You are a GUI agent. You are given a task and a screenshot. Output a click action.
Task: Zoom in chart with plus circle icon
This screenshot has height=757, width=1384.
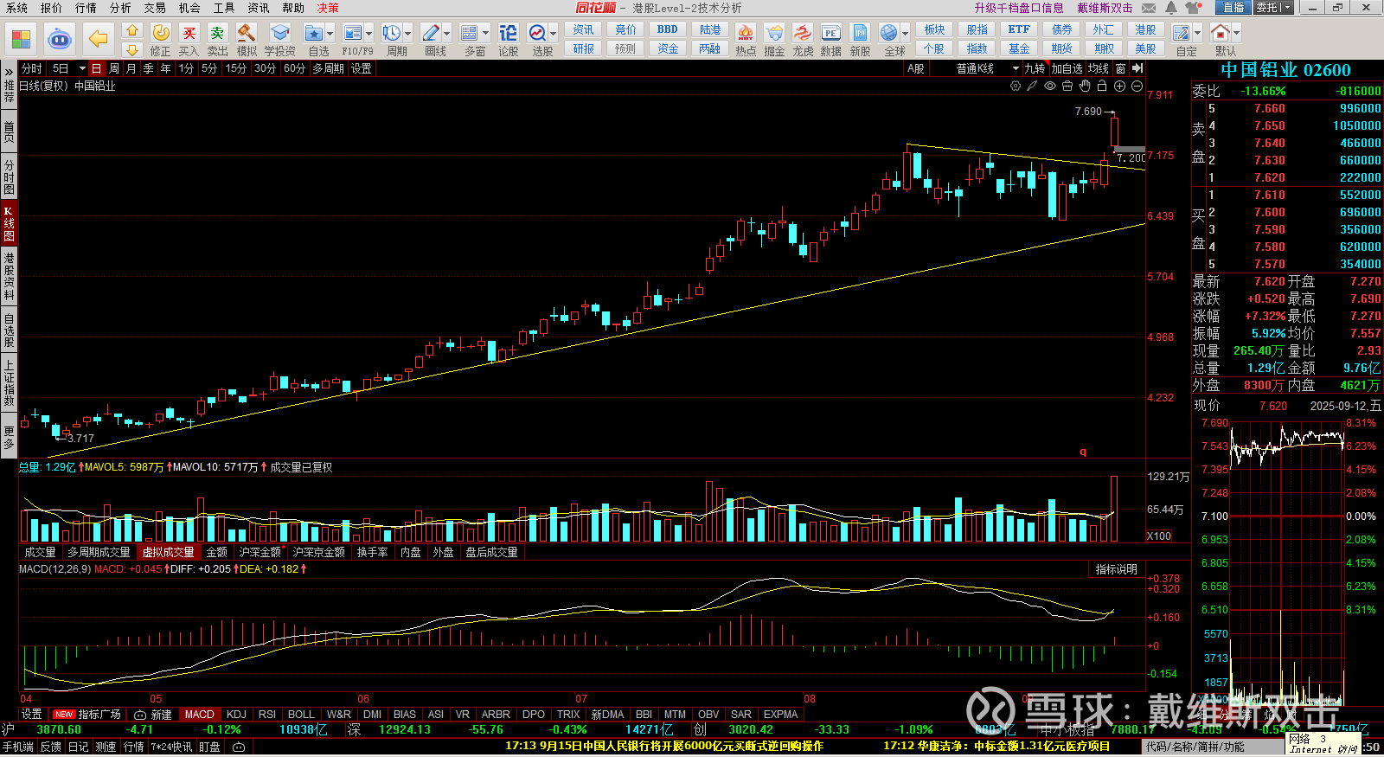click(1119, 86)
